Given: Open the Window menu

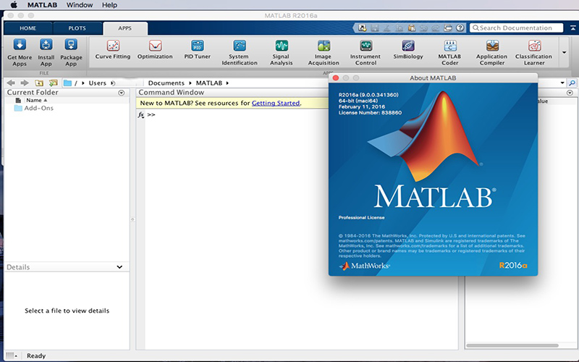Looking at the screenshot, I should 80,5.
